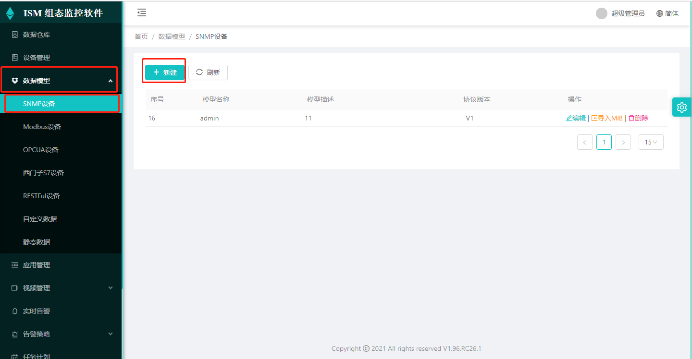
Task: Click the refresh arrows icon
Action: coord(199,72)
